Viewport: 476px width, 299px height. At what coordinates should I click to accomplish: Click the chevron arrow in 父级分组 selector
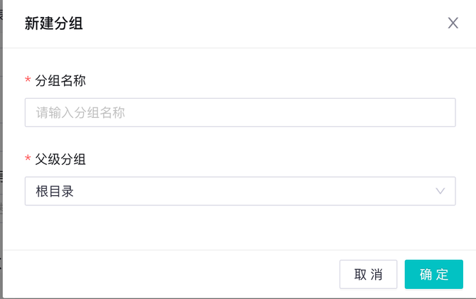[x=440, y=191]
